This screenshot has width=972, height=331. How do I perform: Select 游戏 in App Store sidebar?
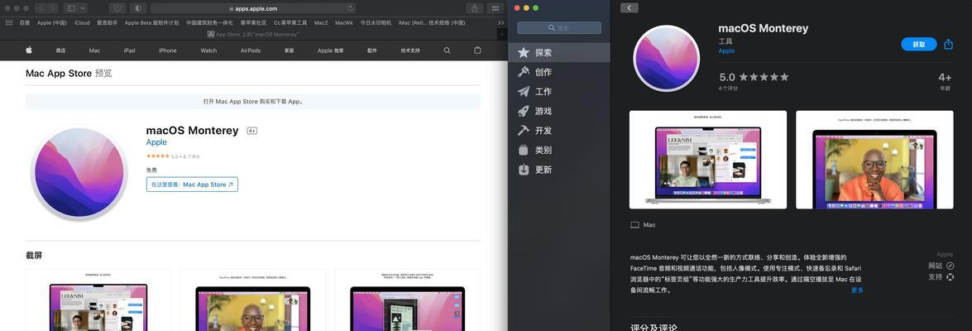559,111
